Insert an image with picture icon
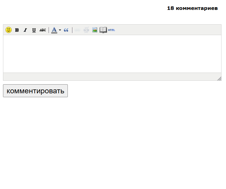 tap(95, 30)
